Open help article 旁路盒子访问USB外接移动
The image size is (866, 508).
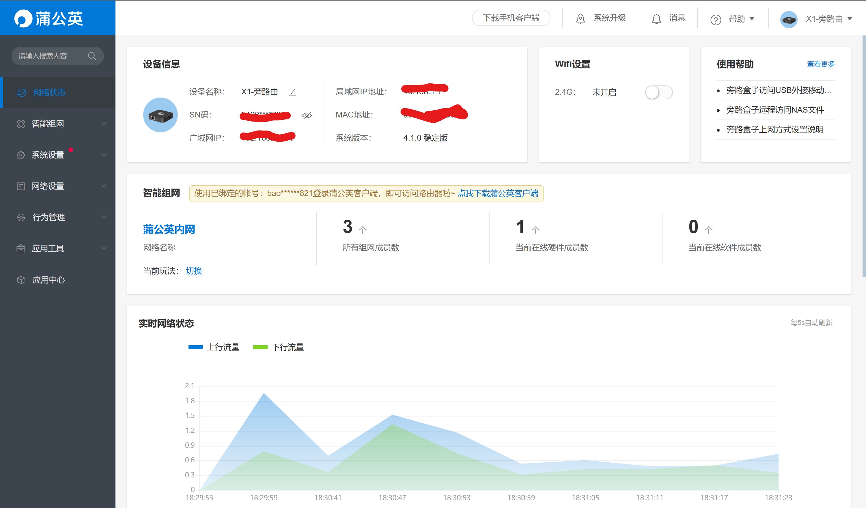coord(779,90)
